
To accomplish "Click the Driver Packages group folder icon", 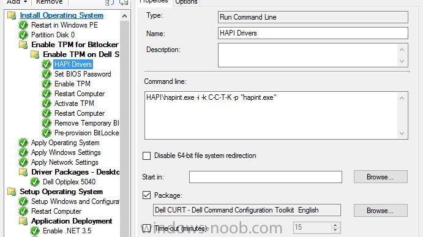I will click(x=23, y=172).
